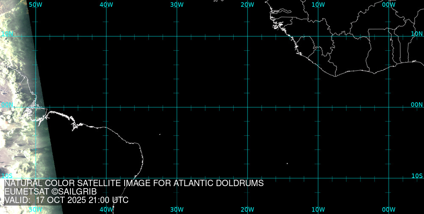The image size is (424, 214).
Task: Select the 30W label on the top axis
Action: coord(177,4)
